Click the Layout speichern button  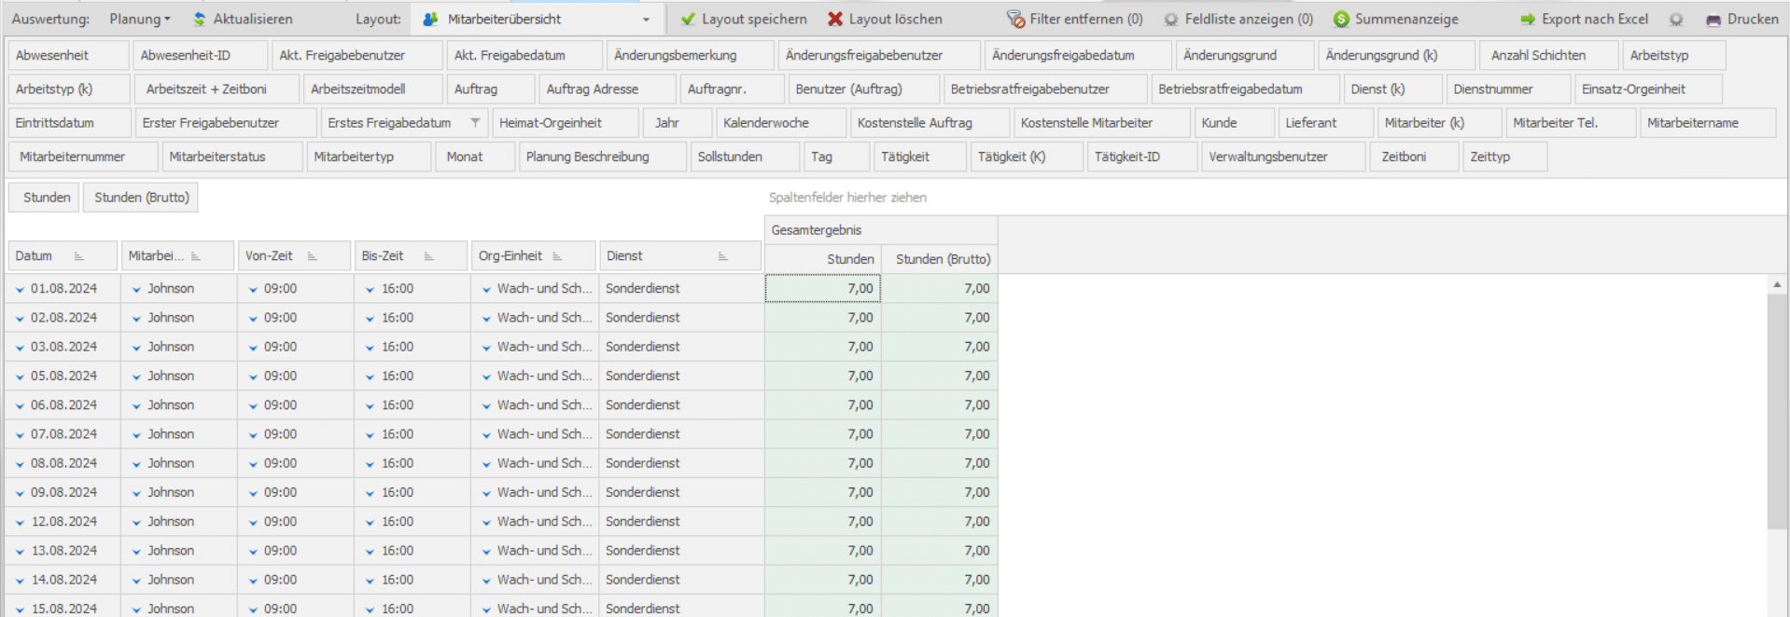pos(744,19)
